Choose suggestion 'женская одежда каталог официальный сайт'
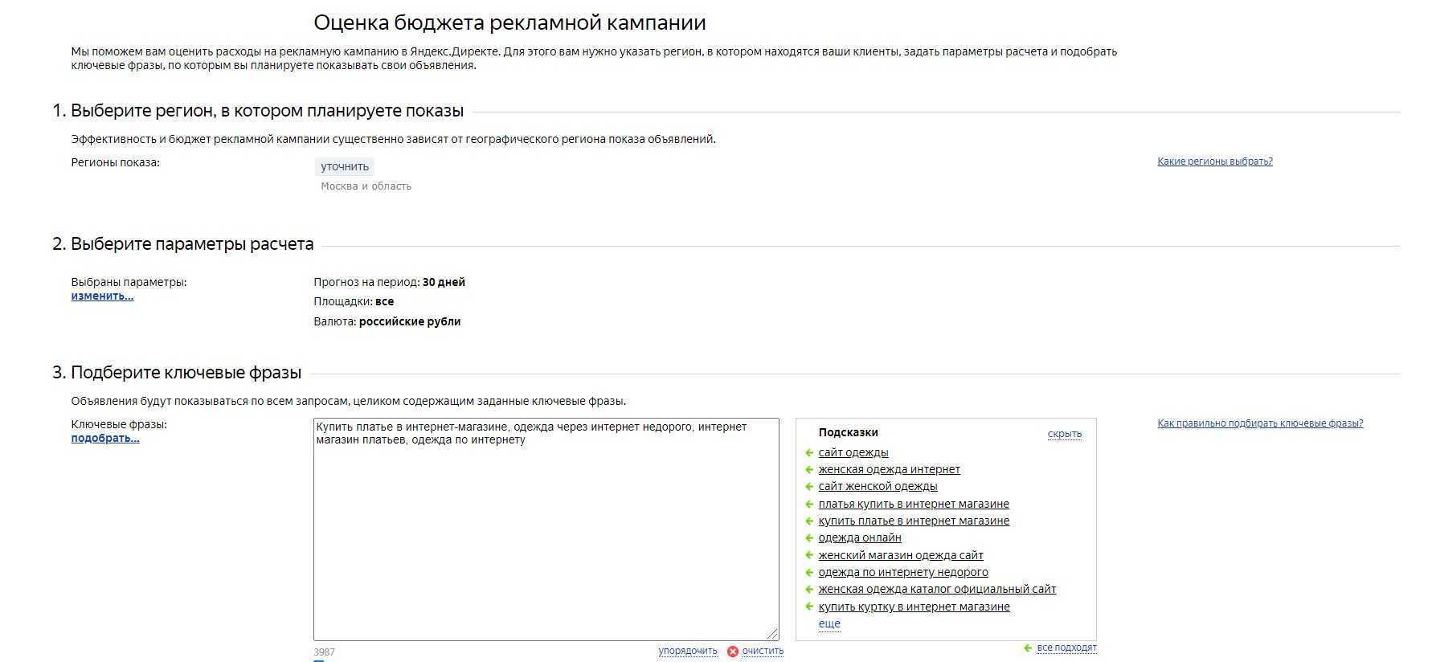Image resolution: width=1432 pixels, height=662 pixels. 936,590
